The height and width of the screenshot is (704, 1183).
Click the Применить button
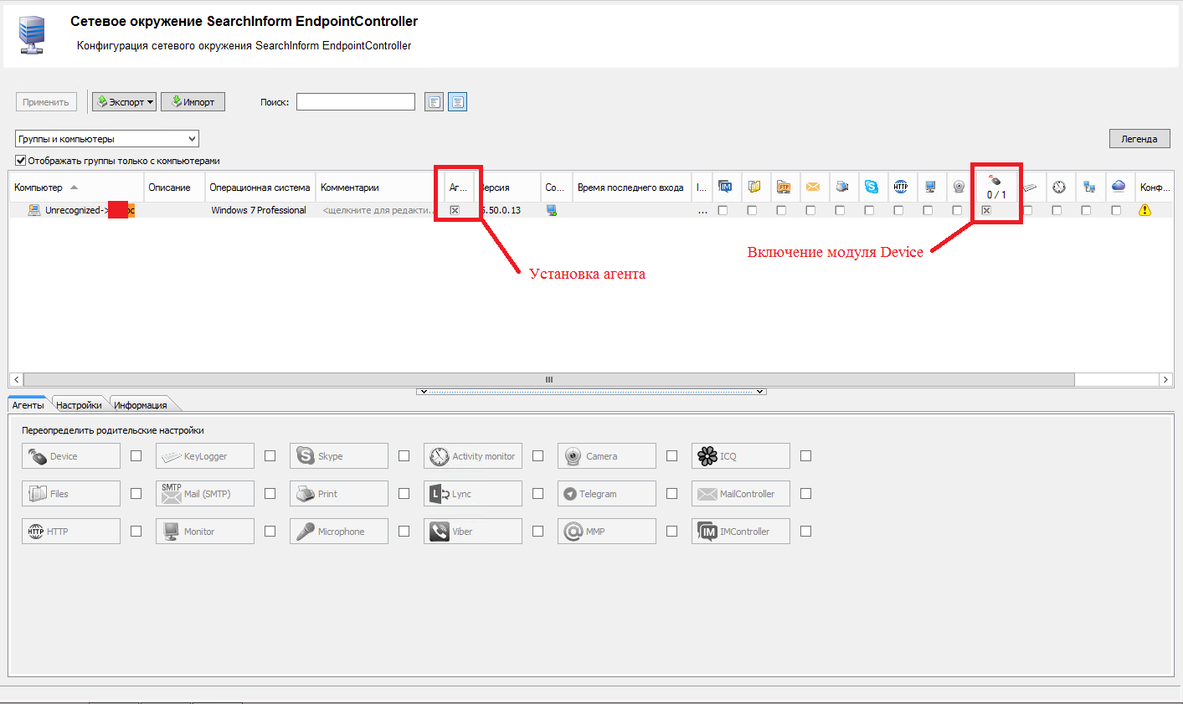[46, 102]
